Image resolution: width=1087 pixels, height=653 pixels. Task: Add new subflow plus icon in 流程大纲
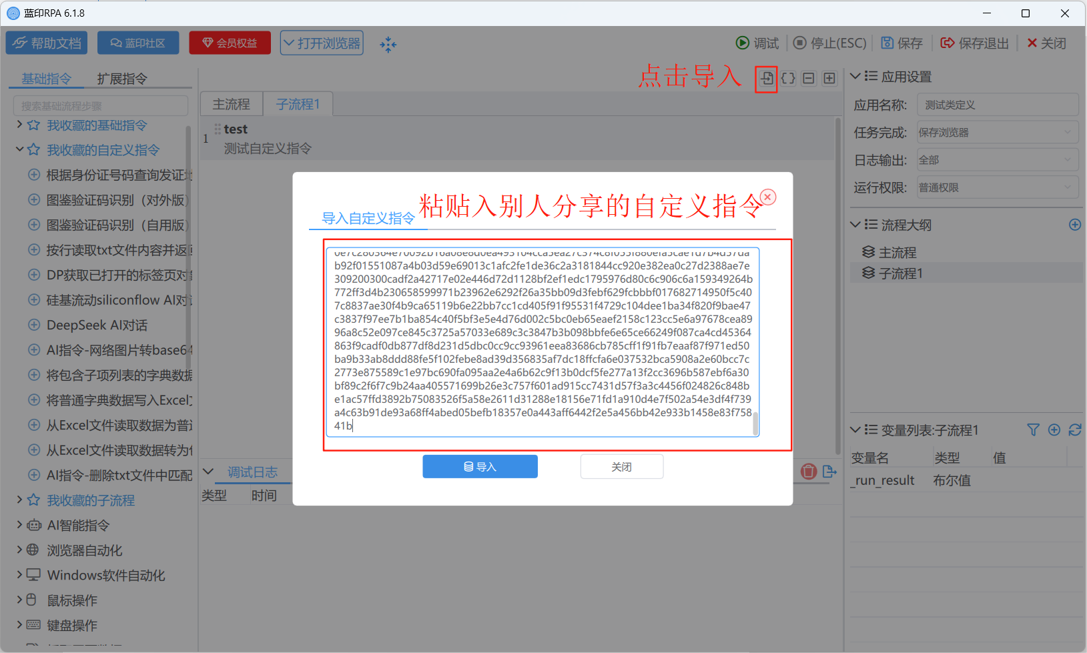click(1075, 225)
